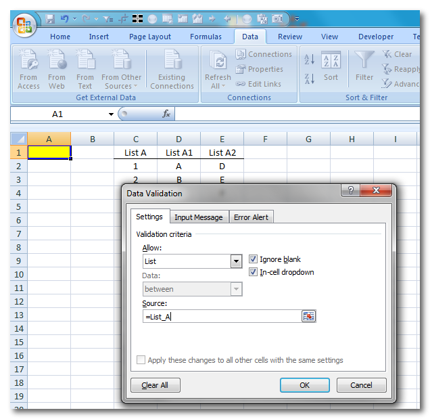Open the Page Layout ribbon tab

pyautogui.click(x=150, y=37)
